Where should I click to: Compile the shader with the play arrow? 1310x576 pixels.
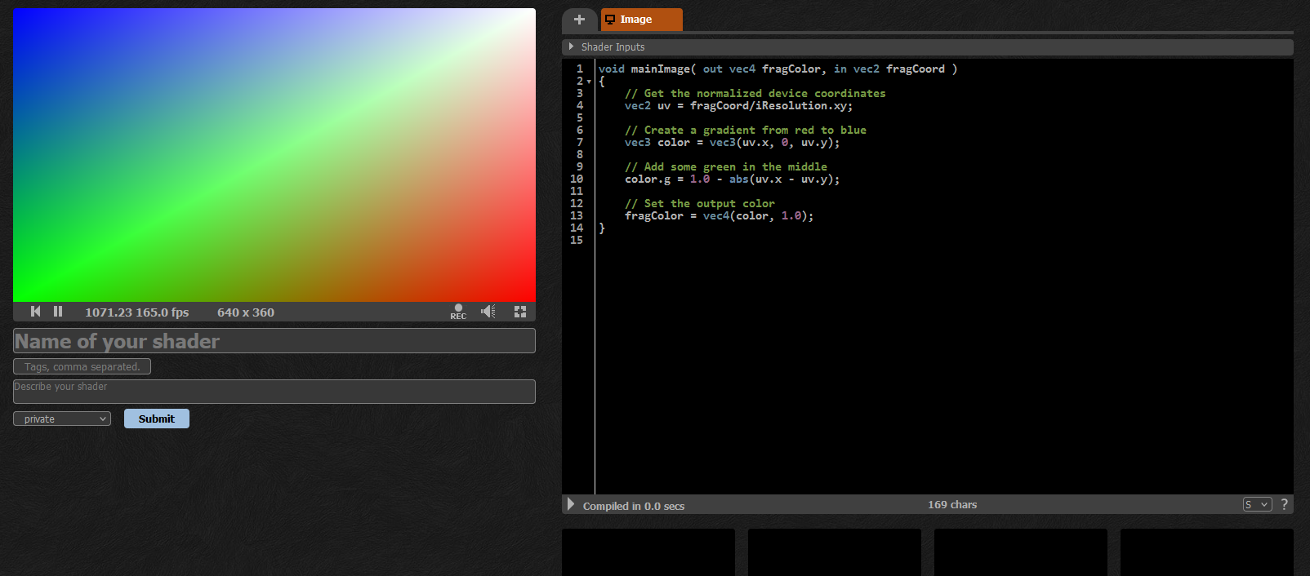pyautogui.click(x=571, y=505)
